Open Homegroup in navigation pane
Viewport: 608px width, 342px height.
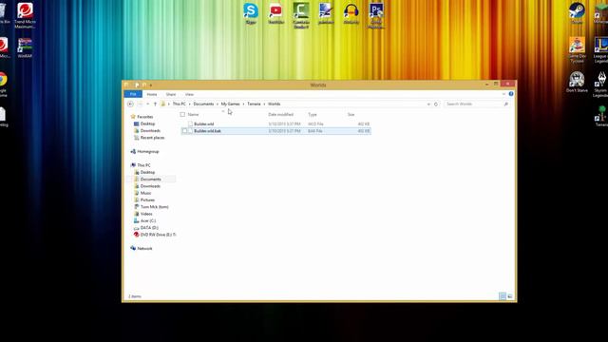click(x=148, y=152)
